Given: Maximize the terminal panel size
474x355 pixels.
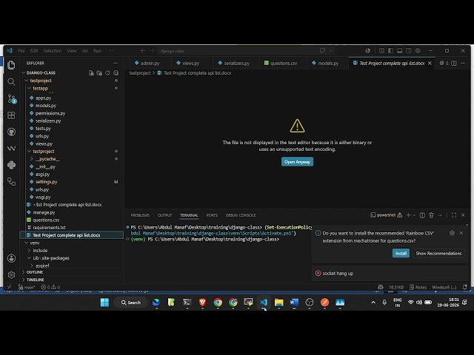Looking at the screenshot, I should (454, 215).
